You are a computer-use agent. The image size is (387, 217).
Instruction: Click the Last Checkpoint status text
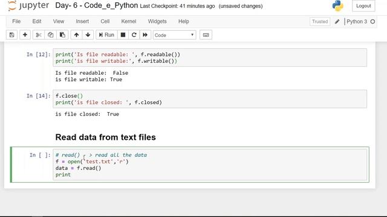point(177,6)
